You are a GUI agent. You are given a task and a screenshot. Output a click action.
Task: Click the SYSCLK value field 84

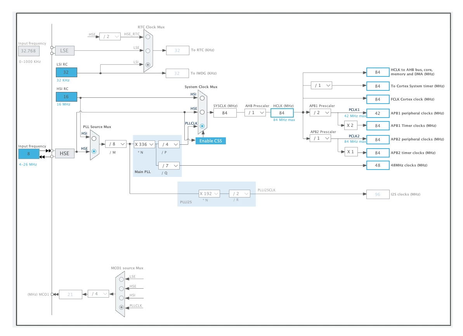click(225, 113)
